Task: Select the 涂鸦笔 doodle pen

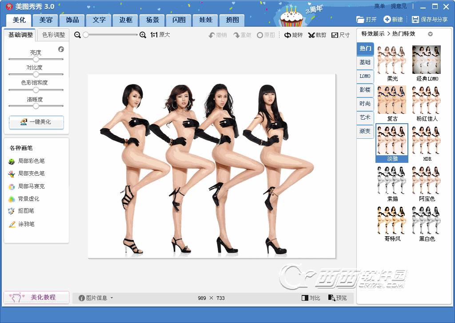Action: point(21,224)
